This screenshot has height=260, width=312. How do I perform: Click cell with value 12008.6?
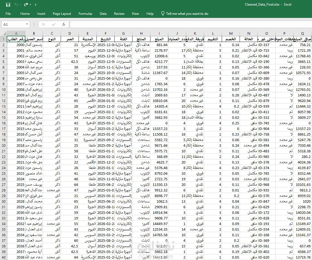pyautogui.click(x=159, y=56)
